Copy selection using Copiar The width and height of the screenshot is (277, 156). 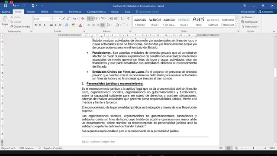[16, 22]
